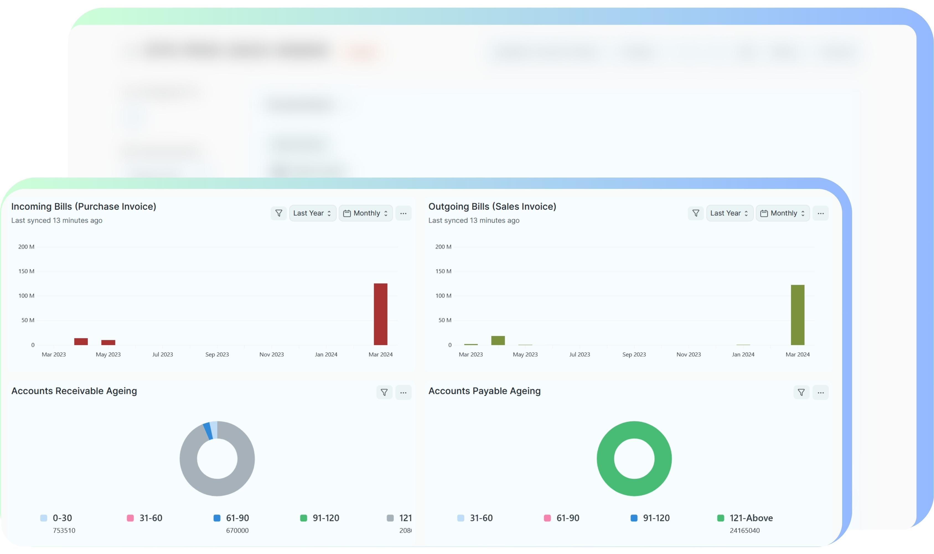This screenshot has height=554, width=934.
Task: Toggle the 61-90 legend on Accounts Receivable Ageing
Action: 237,518
